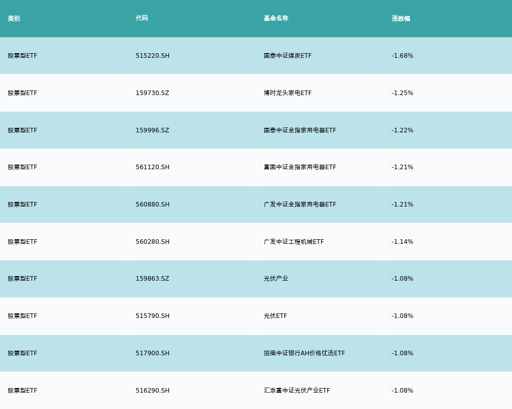This screenshot has width=512, height=409.
Task: Click code 515790.SH for 光伏ETF
Action: [x=152, y=316]
